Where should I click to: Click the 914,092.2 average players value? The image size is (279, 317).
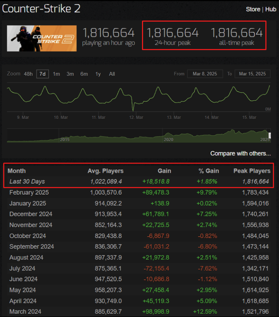point(108,203)
